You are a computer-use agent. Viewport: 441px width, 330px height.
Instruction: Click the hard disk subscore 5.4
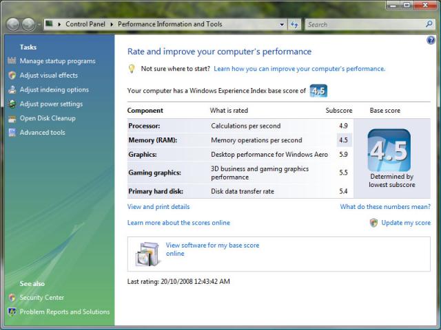343,191
